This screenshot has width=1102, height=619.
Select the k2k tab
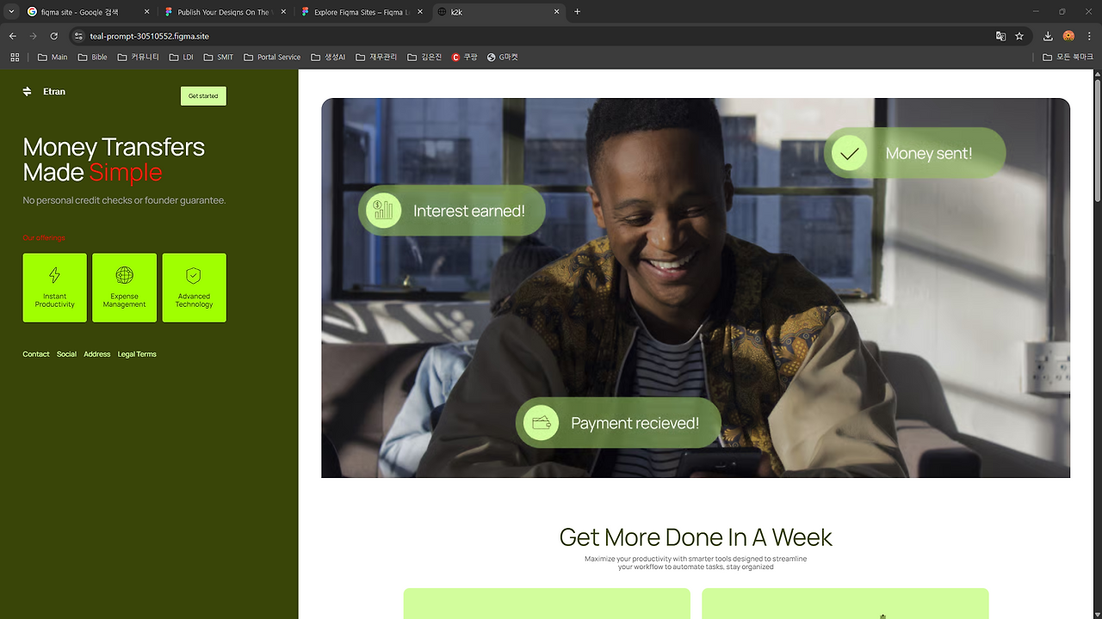pos(498,12)
